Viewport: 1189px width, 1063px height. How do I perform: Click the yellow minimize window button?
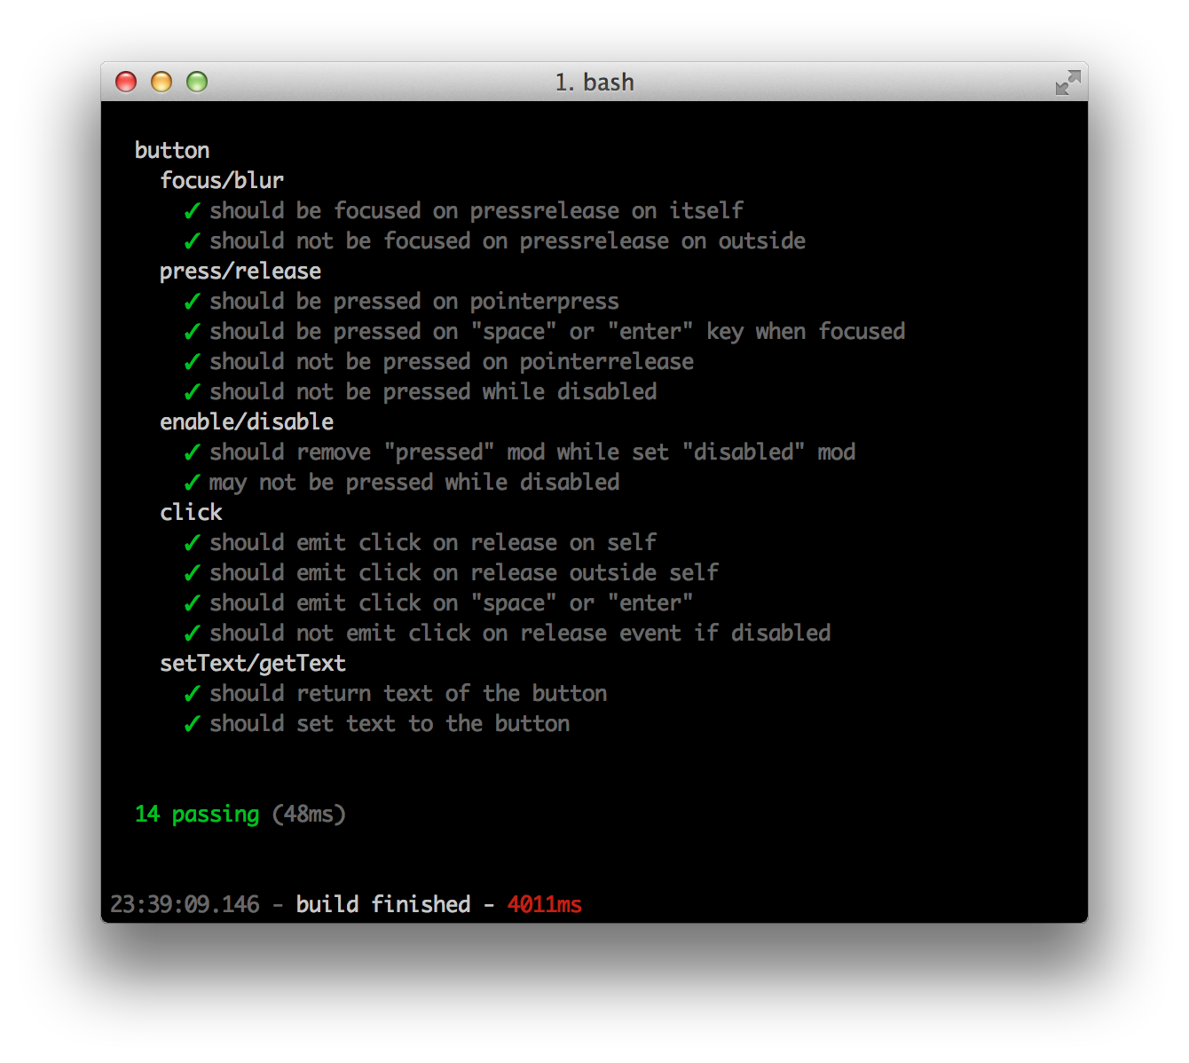[x=161, y=82]
